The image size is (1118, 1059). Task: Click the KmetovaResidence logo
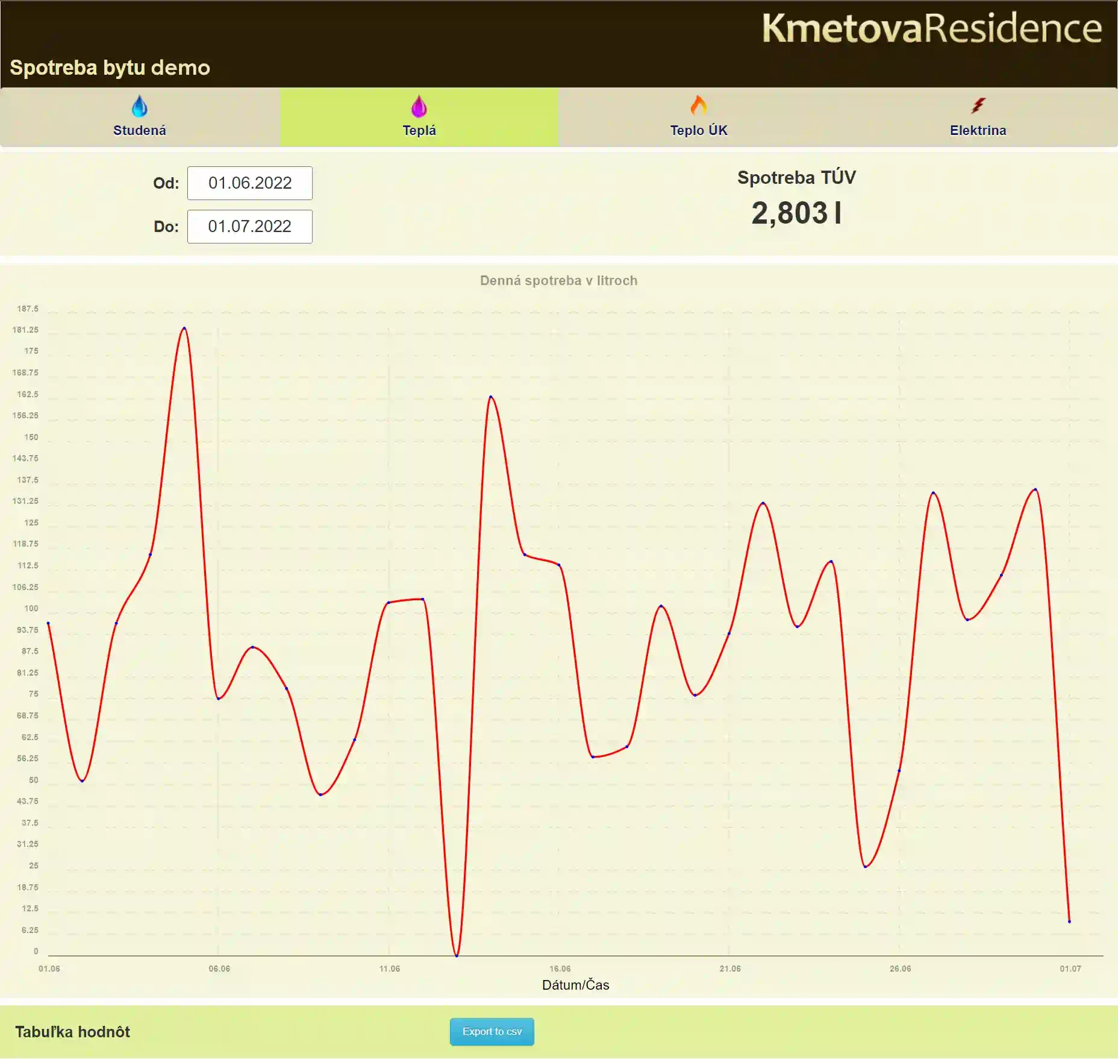(x=931, y=28)
